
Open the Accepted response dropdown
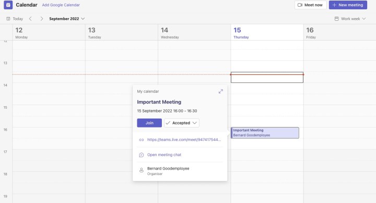coord(182,123)
